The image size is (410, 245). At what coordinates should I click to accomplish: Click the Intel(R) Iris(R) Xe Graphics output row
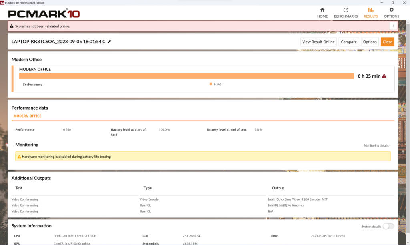point(286,205)
